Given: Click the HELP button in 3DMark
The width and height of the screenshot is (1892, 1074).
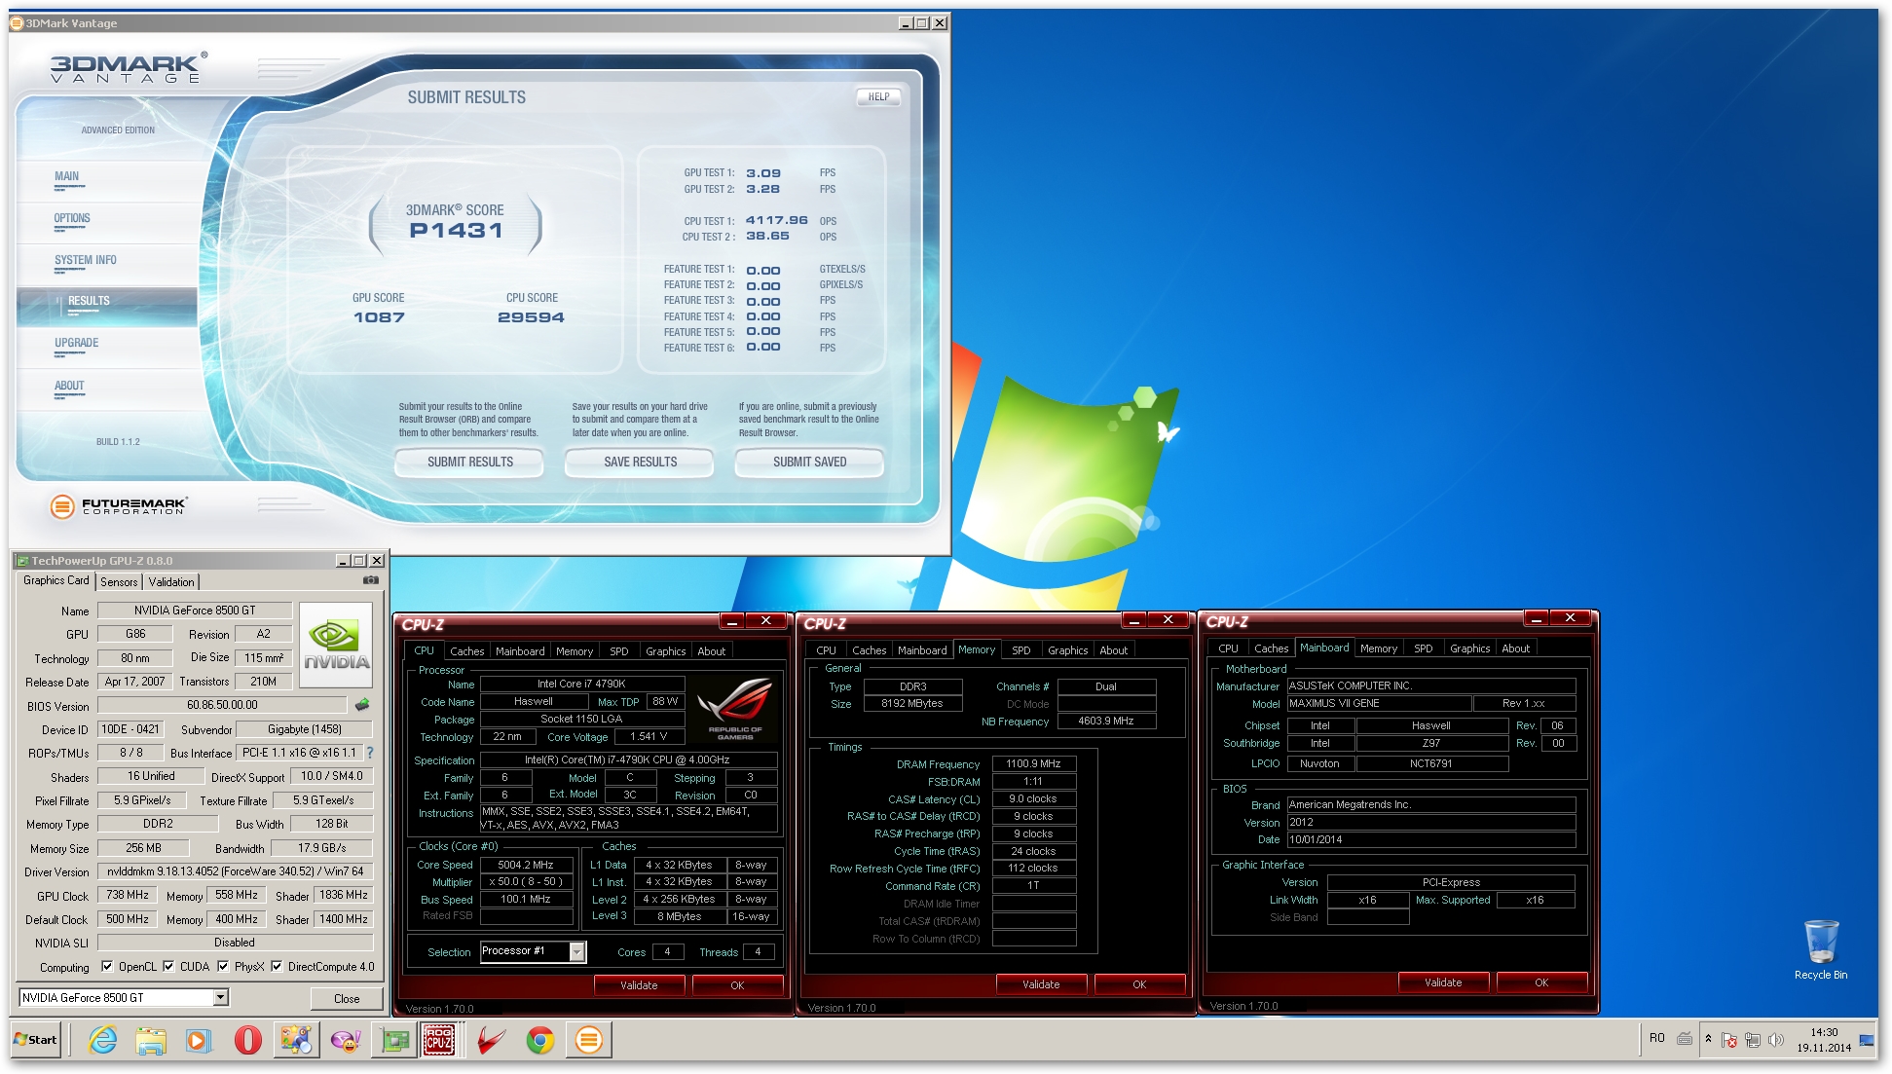Looking at the screenshot, I should click(878, 97).
